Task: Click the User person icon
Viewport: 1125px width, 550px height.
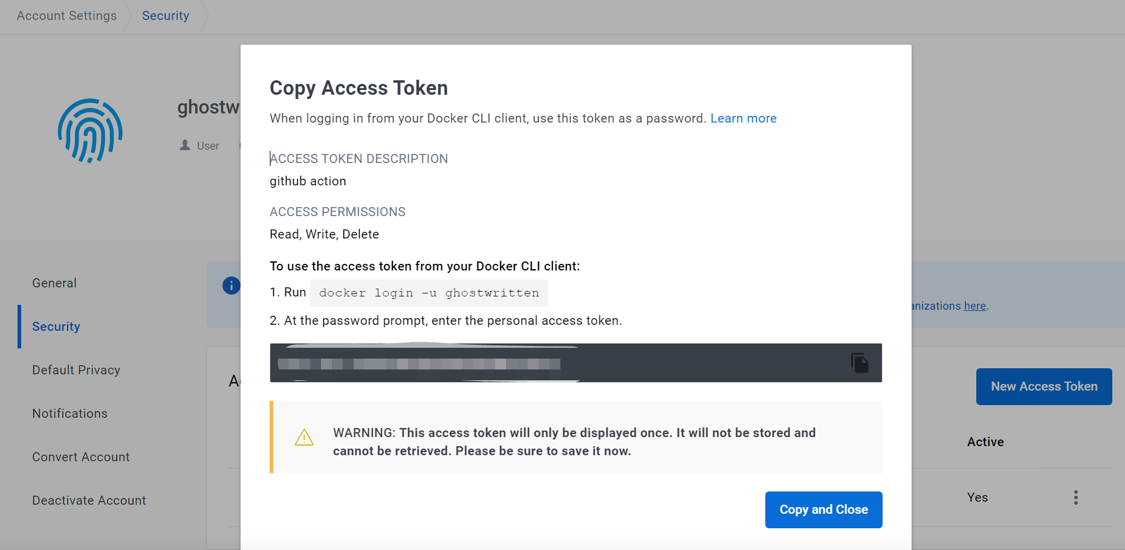Action: tap(185, 145)
